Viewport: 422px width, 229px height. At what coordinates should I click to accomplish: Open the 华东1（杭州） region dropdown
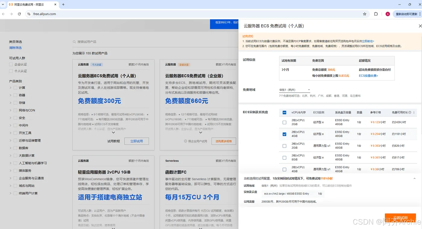coord(294,90)
